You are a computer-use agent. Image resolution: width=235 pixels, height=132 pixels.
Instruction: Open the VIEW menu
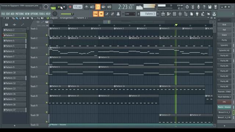[x=27, y=14]
